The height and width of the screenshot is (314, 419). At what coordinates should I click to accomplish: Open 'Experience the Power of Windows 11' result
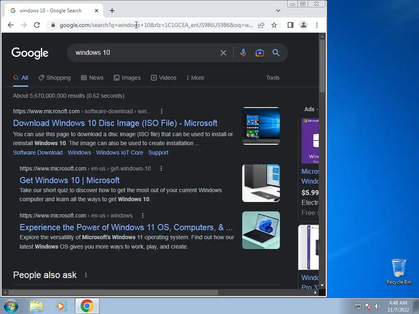[126, 227]
